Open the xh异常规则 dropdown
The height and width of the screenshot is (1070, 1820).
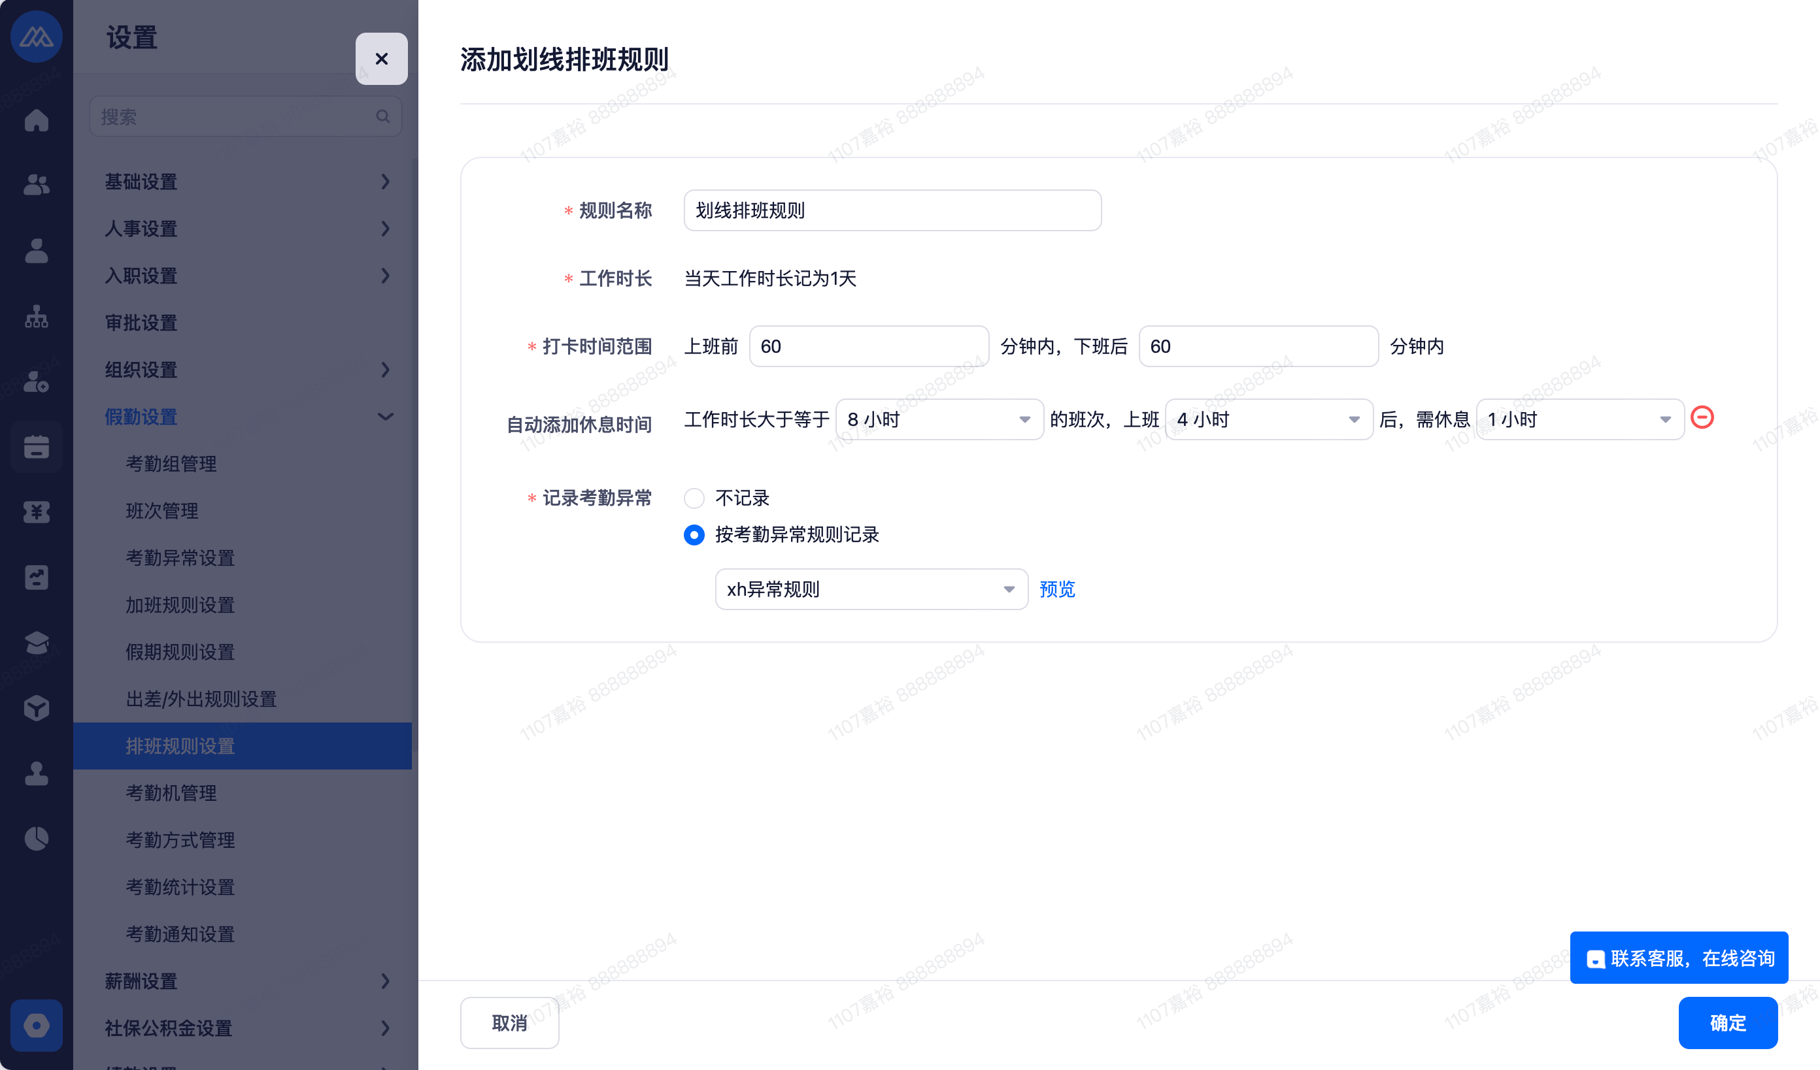pyautogui.click(x=871, y=589)
